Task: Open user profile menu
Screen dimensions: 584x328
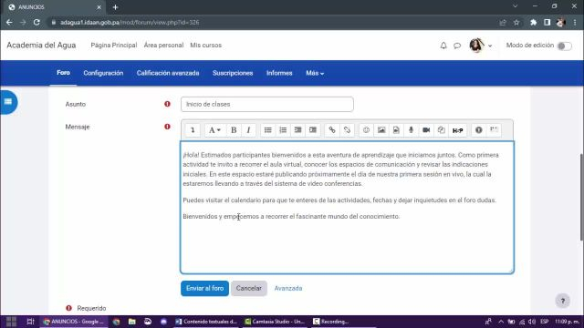Action: click(481, 46)
